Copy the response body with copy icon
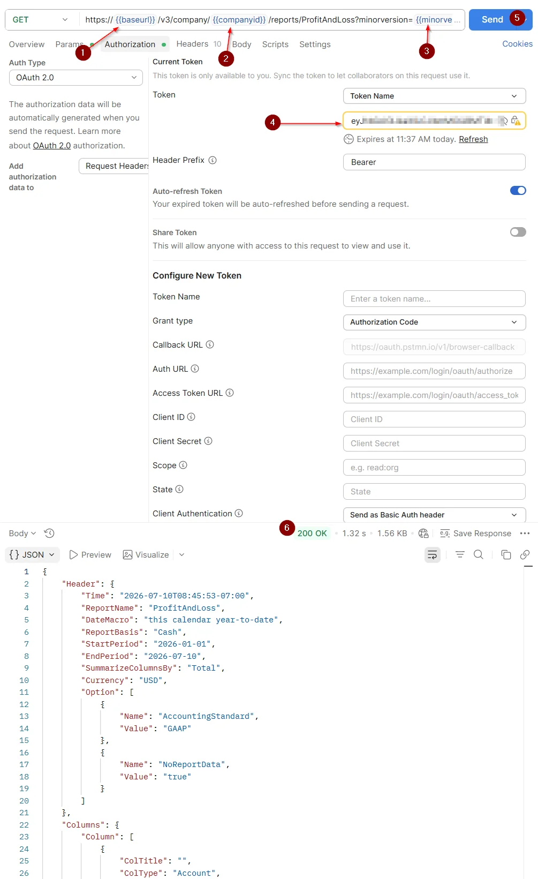The height and width of the screenshot is (879, 538). [506, 554]
